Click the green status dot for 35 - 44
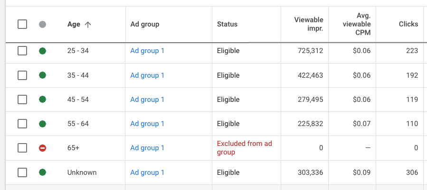The height and width of the screenshot is (190, 427). (x=42, y=75)
